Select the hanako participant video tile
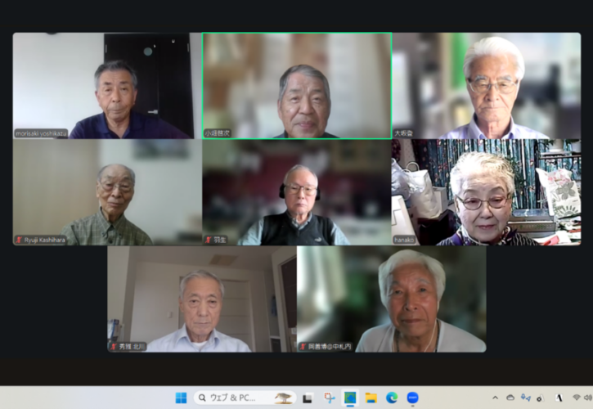The image size is (593, 409). point(486,192)
